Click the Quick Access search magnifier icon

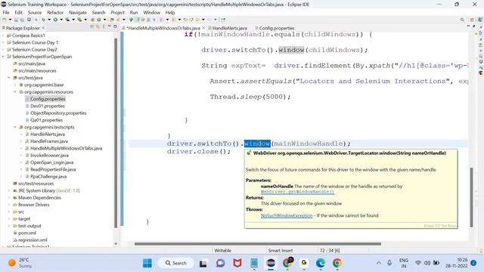tap(462, 20)
